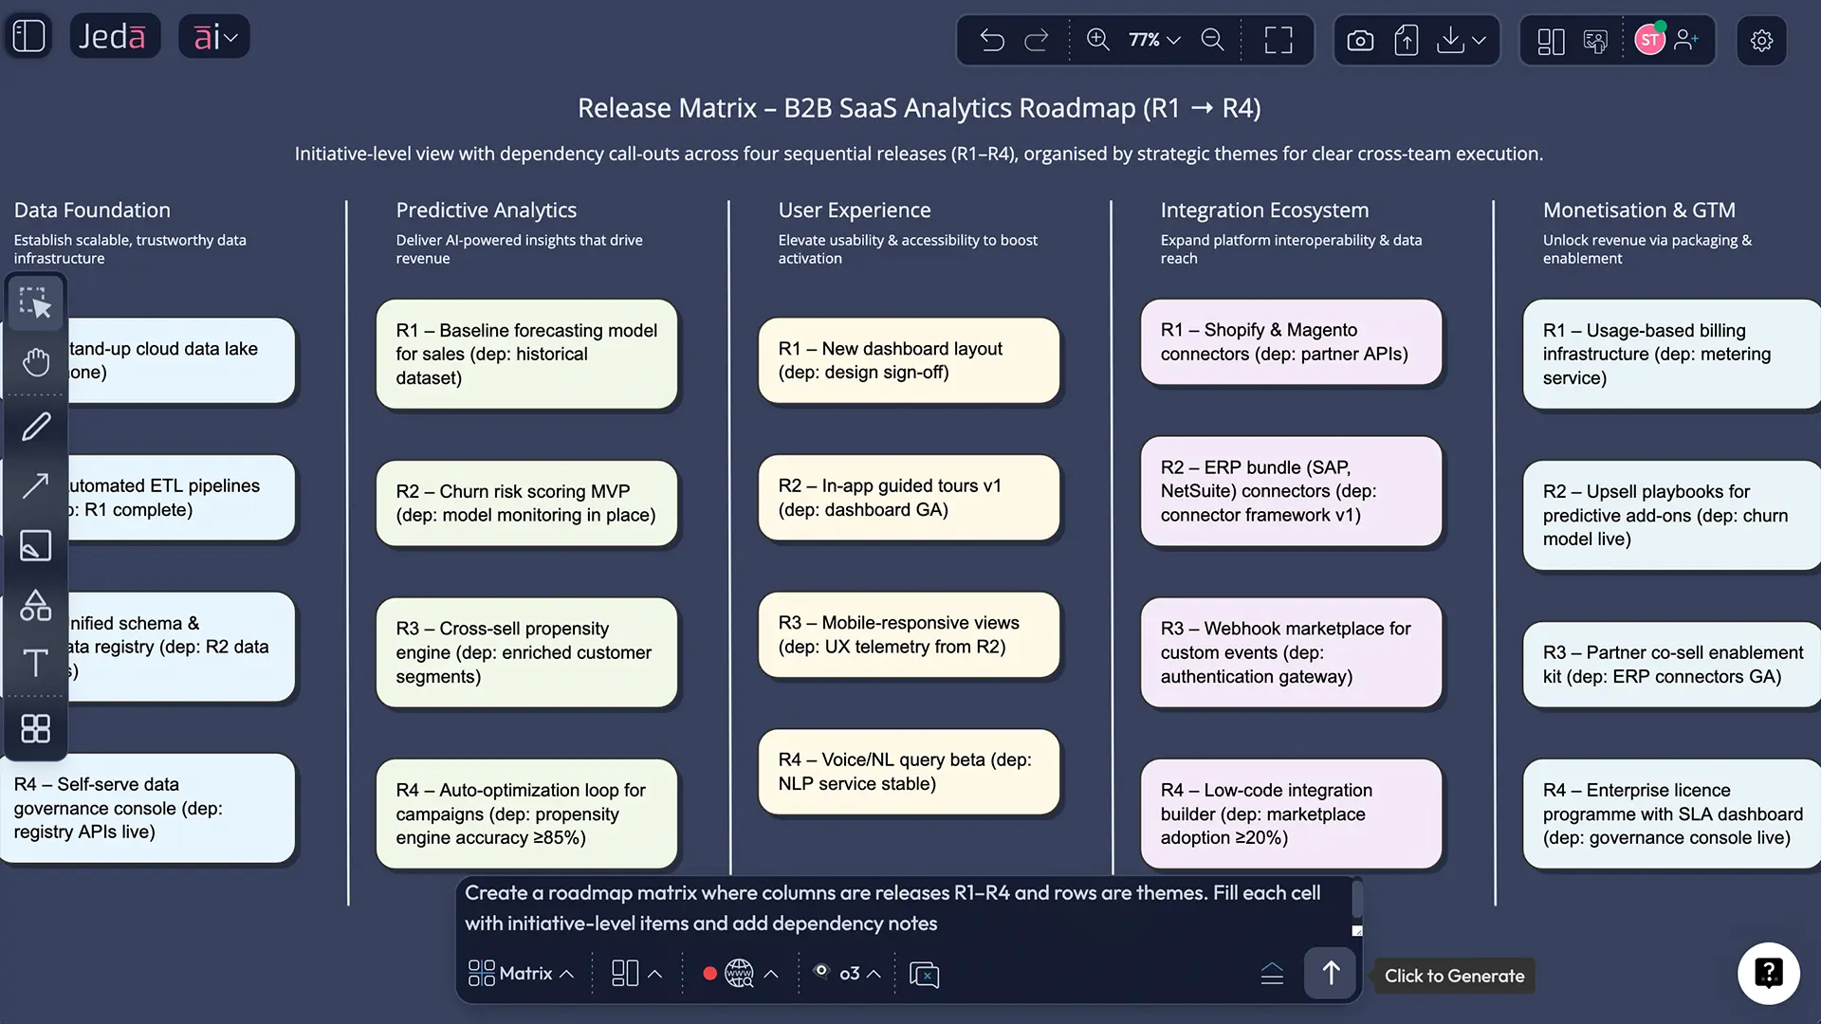Image resolution: width=1821 pixels, height=1024 pixels.
Task: Invite a collaborator with add-person icon
Action: pos(1687,40)
